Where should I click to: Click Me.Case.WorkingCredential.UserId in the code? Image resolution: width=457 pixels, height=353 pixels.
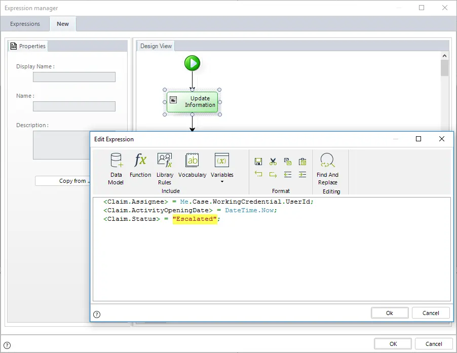tap(245, 202)
